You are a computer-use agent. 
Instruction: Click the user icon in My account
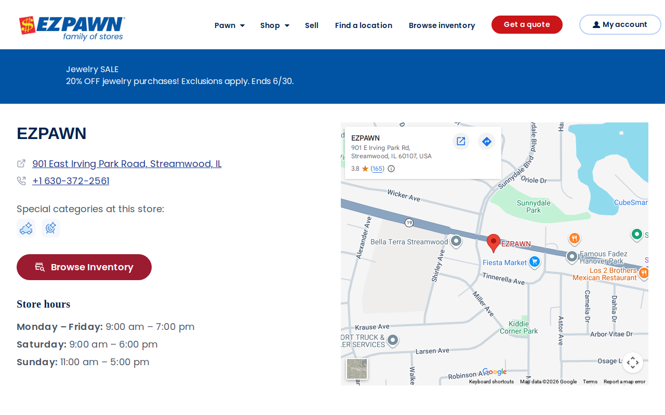[x=596, y=25]
